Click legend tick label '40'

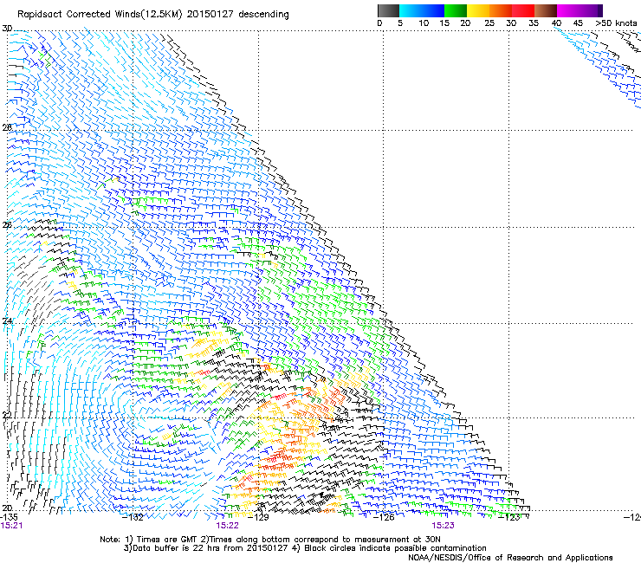point(556,23)
